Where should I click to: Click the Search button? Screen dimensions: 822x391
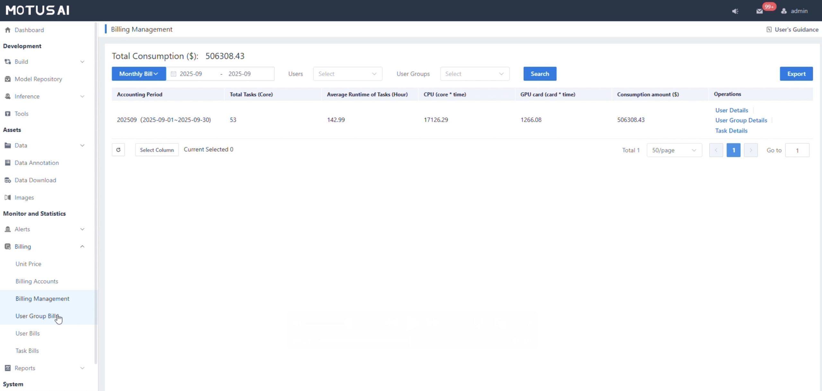pos(539,74)
